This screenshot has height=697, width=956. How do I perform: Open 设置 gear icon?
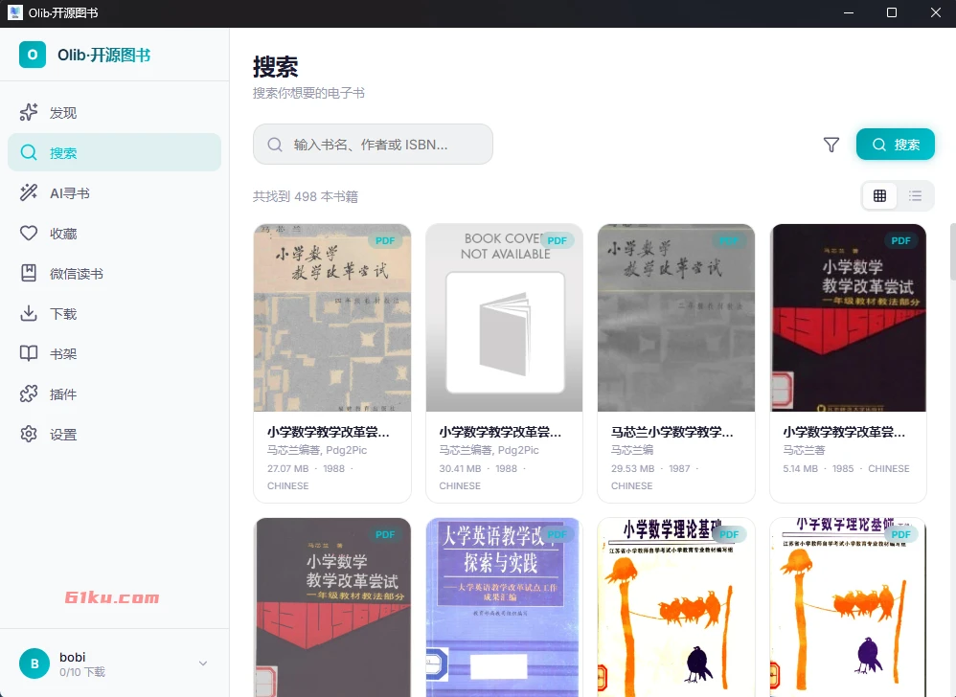tap(29, 434)
